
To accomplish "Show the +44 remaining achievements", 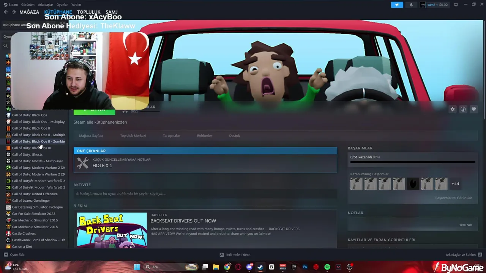I will coord(455,184).
